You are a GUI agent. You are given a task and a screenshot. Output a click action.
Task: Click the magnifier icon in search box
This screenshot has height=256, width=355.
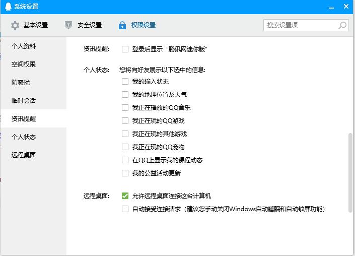point(342,25)
